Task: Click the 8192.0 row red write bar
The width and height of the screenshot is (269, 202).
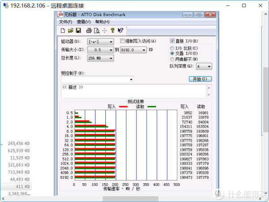Action: (x=95, y=176)
